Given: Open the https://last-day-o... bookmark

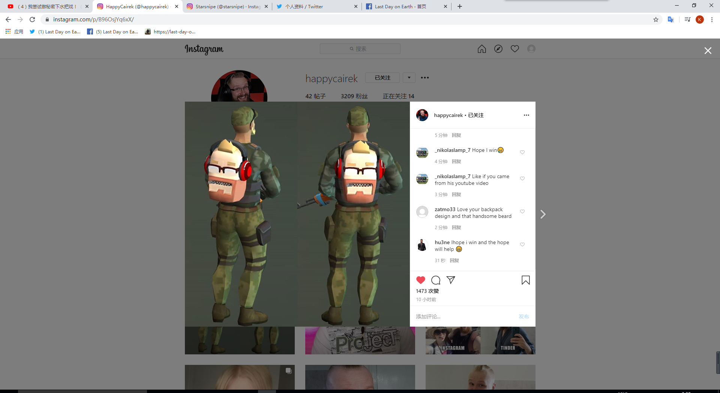Looking at the screenshot, I should coord(170,32).
